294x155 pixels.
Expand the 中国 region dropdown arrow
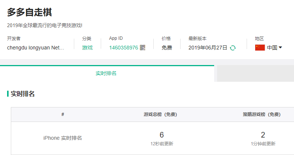coord(280,48)
